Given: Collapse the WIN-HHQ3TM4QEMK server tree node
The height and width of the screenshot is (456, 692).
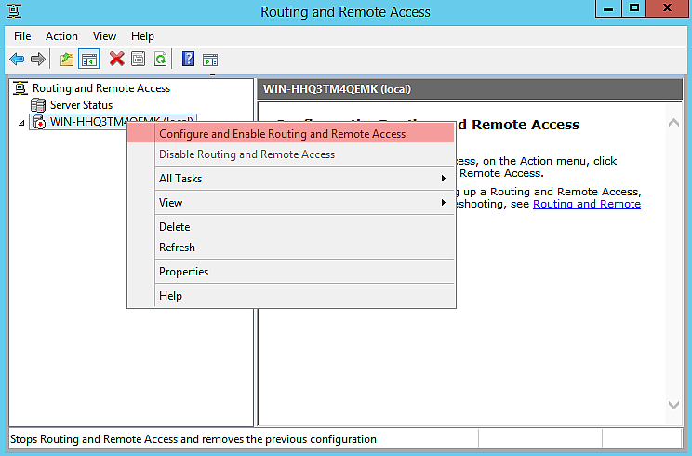Looking at the screenshot, I should [x=20, y=123].
